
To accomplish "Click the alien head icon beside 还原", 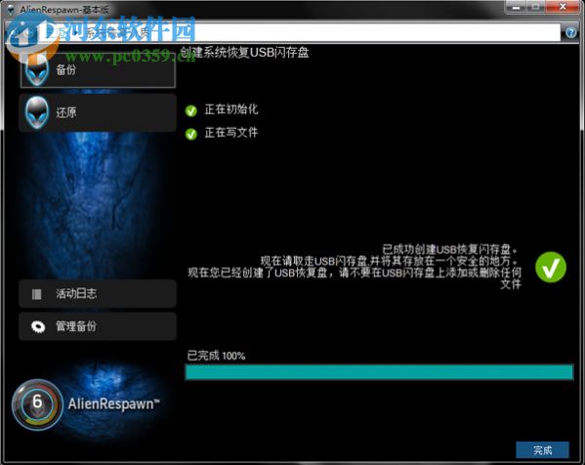I will tap(36, 112).
